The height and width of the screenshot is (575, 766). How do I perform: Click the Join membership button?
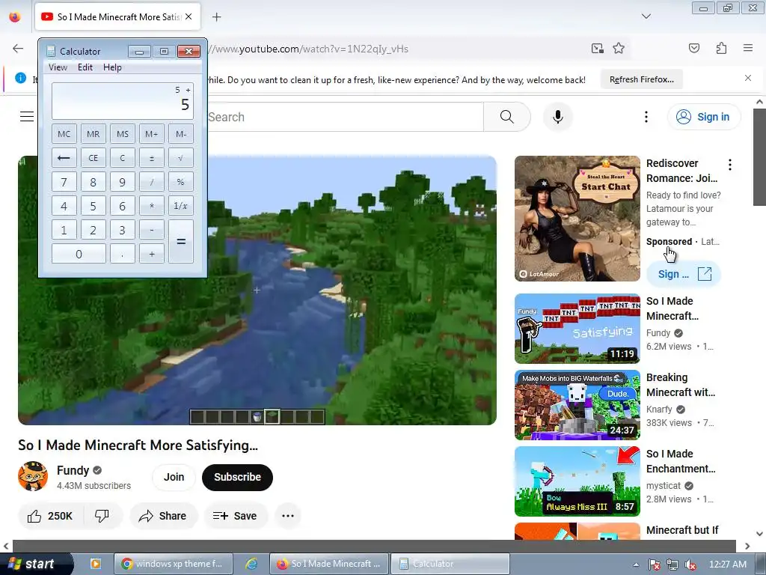174,477
